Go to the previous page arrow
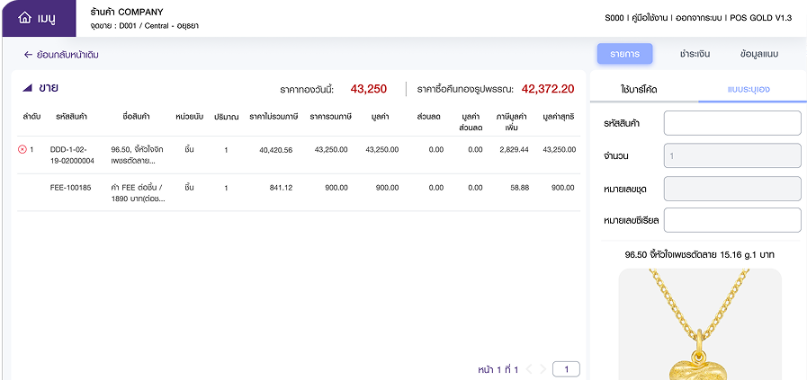807x380 pixels. click(x=530, y=369)
